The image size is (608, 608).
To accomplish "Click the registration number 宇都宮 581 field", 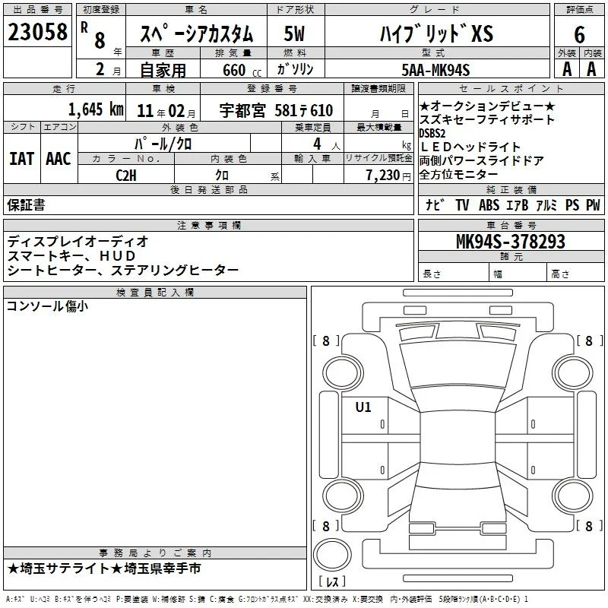I will point(272,110).
